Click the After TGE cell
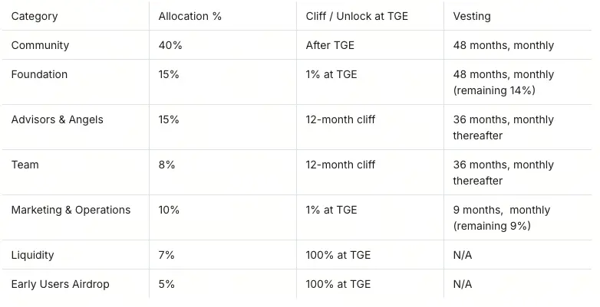Viewport: 600px width, 307px height. coord(330,45)
